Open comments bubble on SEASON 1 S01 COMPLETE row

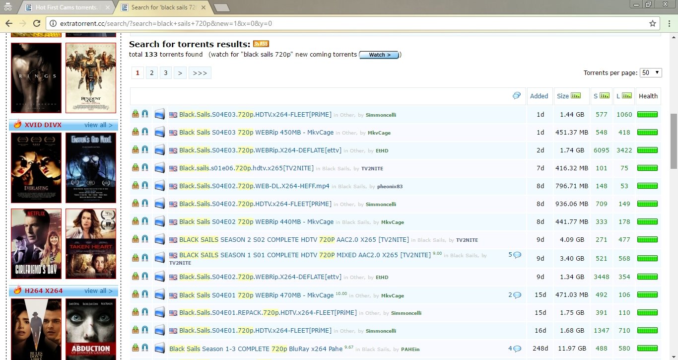pos(517,255)
